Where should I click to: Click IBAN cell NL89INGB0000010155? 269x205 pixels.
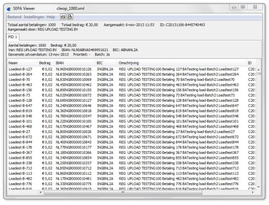[74, 90]
